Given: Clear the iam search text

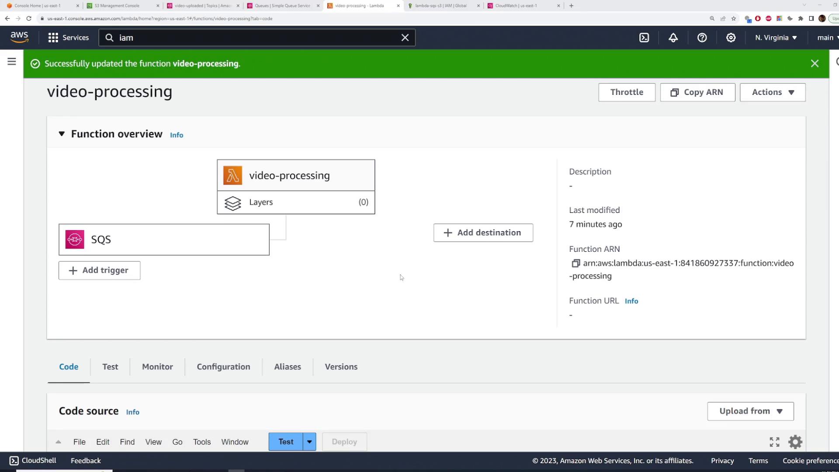Looking at the screenshot, I should coord(405,38).
